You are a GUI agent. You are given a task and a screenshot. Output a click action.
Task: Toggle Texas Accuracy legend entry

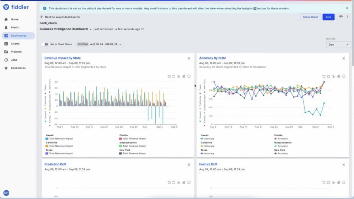(x=207, y=153)
